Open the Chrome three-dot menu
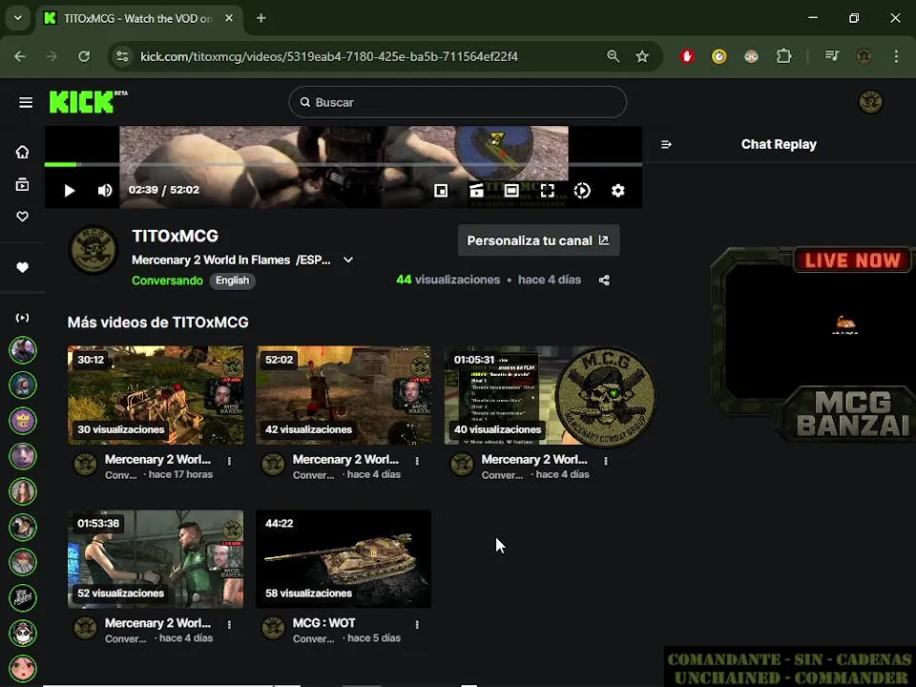This screenshot has height=687, width=916. [x=896, y=56]
